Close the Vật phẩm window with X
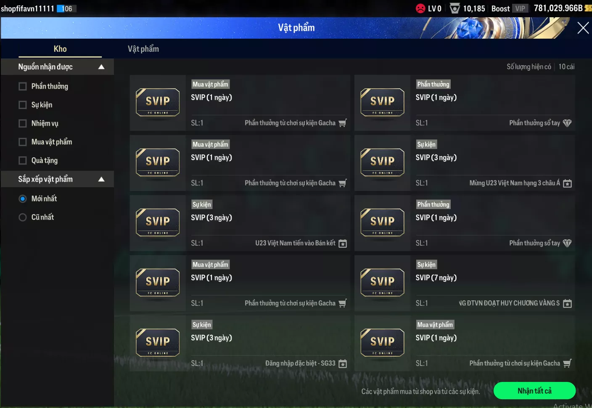The height and width of the screenshot is (408, 592). click(583, 28)
